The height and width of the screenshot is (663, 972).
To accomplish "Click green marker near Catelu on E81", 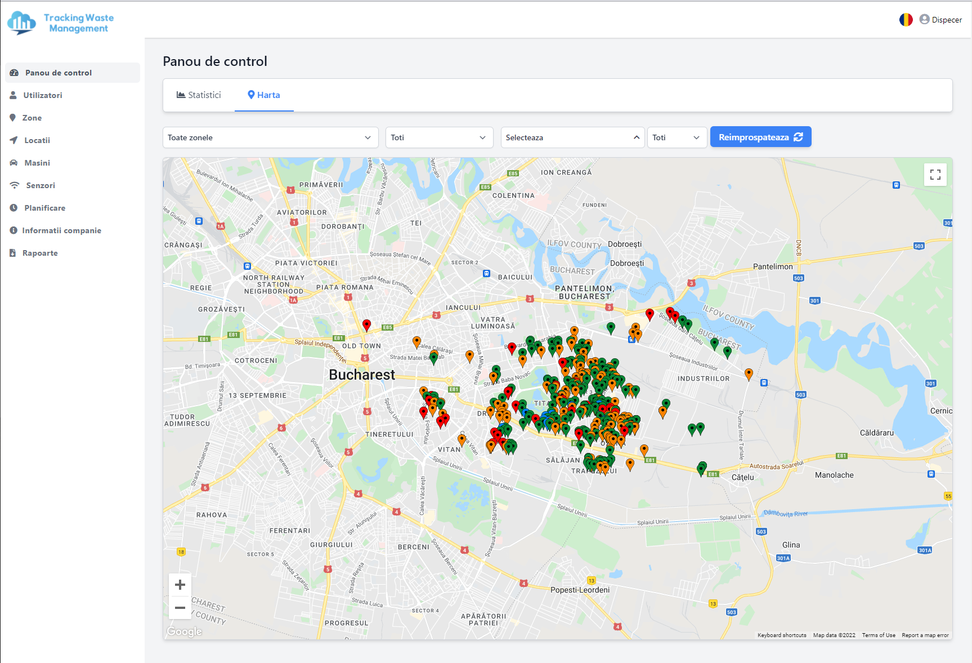I will click(x=702, y=468).
